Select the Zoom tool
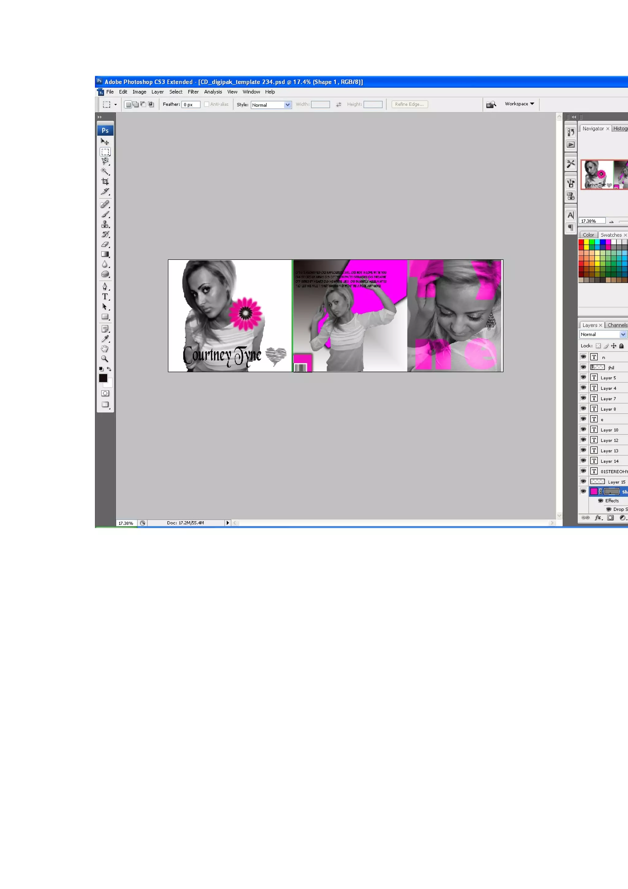Image resolution: width=628 pixels, height=889 pixels. [105, 359]
